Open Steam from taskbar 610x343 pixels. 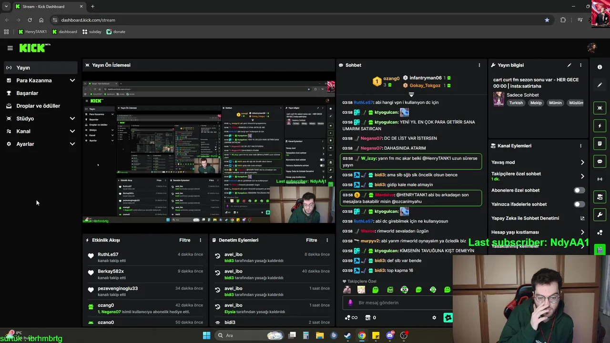[x=347, y=335]
